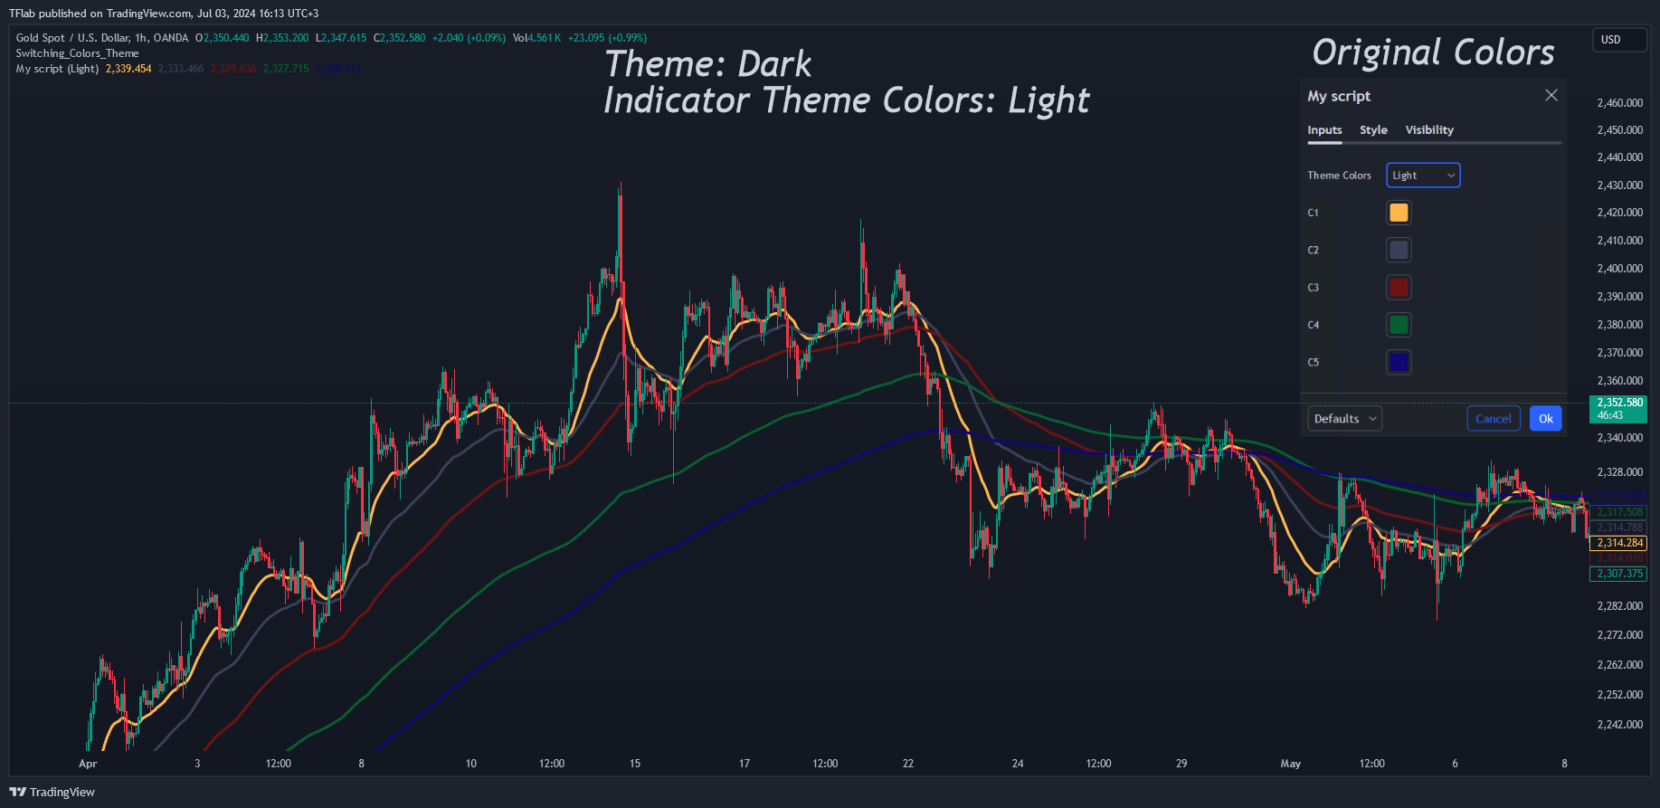
Task: Click the Cancel button
Action: tap(1493, 418)
